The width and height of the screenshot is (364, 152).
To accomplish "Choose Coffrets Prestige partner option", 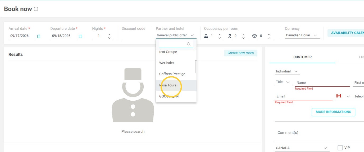I will [x=176, y=74].
